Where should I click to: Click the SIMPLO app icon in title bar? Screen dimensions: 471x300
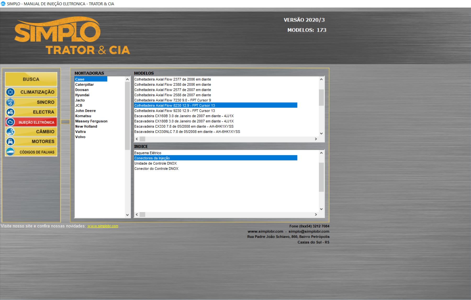click(3, 4)
